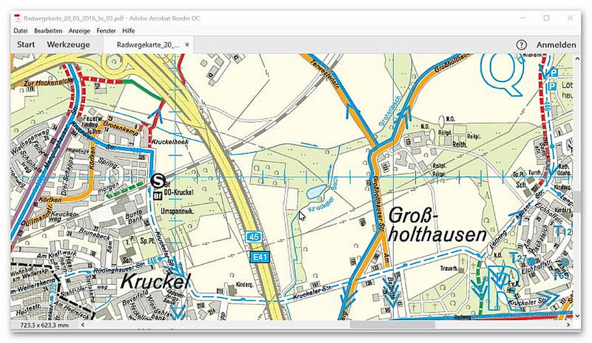
Task: Switch to the Werkzeuge tab
Action: (x=69, y=45)
